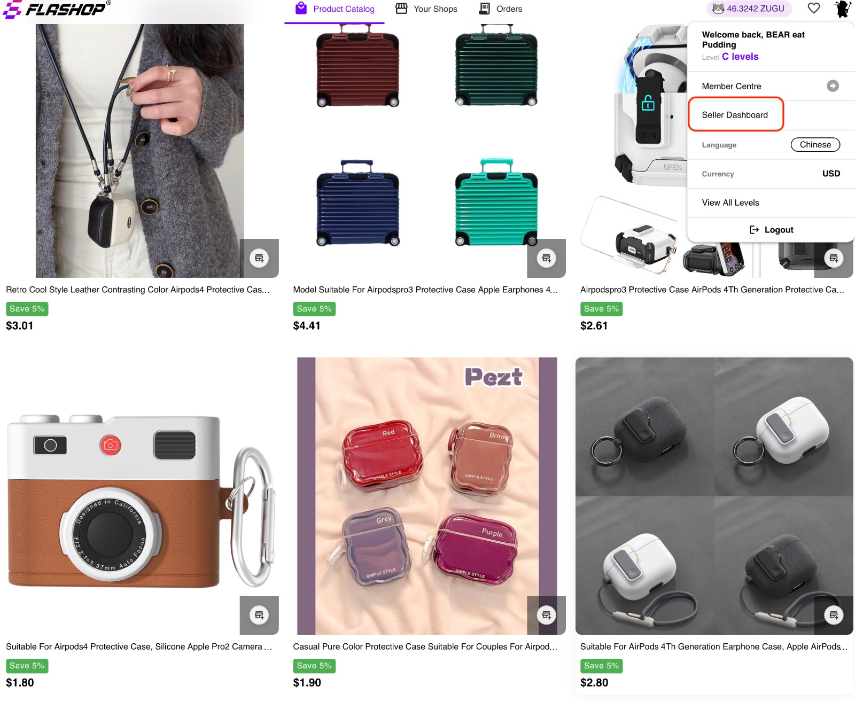The width and height of the screenshot is (855, 701).
Task: Click the user avatar icon
Action: click(x=843, y=9)
